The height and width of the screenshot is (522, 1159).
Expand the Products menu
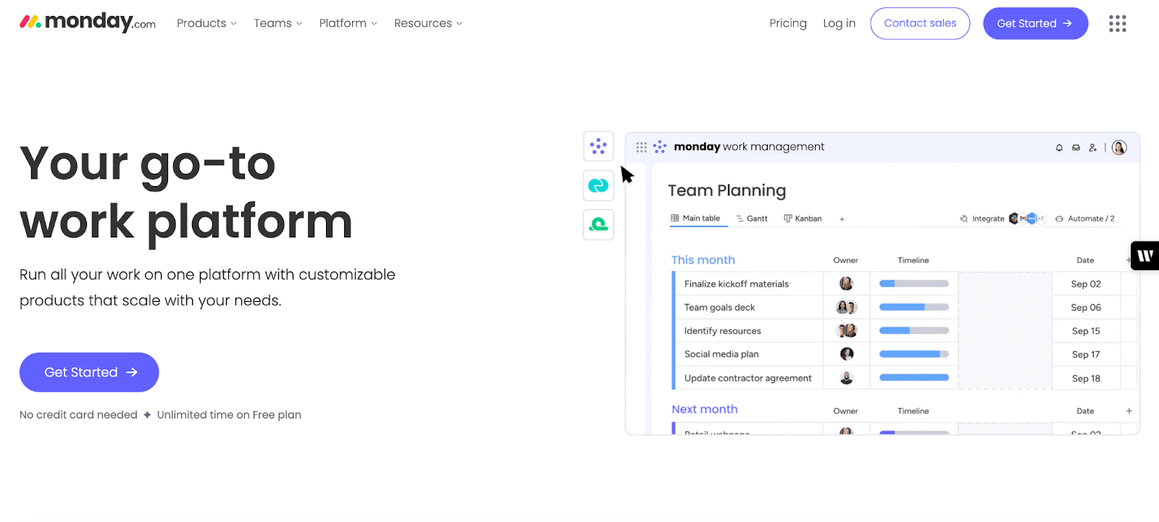(206, 23)
